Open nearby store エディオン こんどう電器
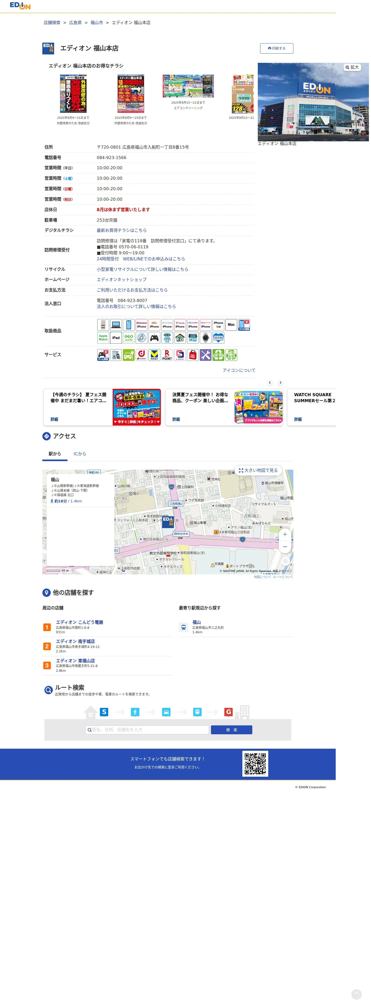This screenshot has width=371, height=1008. (x=79, y=622)
